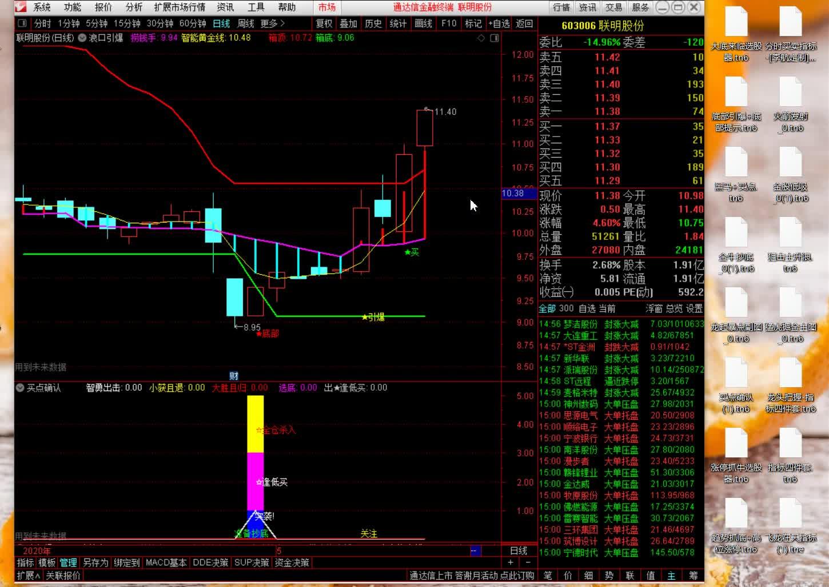Click 设置 in the tick list header
829x587 pixels.
694,308
